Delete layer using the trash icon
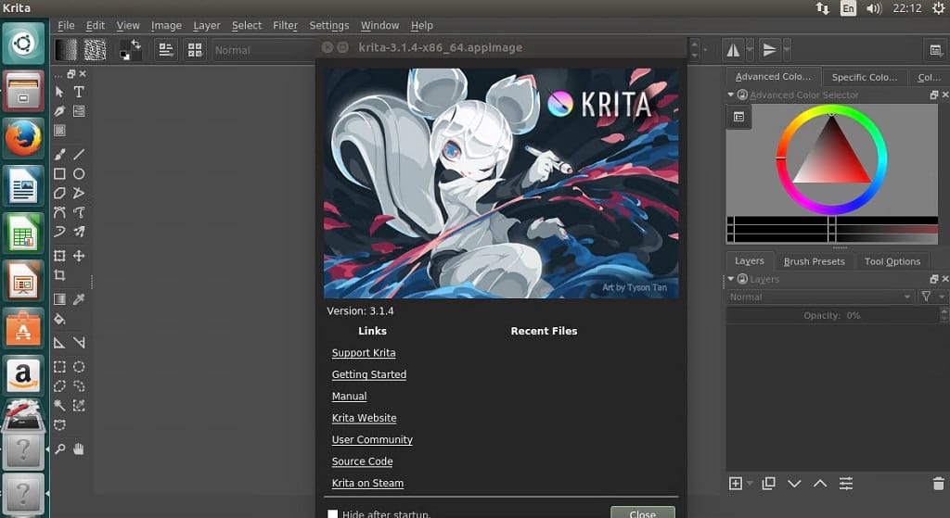950x518 pixels. (937, 484)
